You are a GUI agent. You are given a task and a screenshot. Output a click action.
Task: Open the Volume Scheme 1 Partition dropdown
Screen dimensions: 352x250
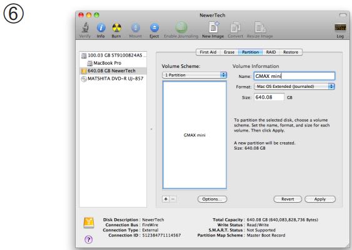(x=194, y=75)
